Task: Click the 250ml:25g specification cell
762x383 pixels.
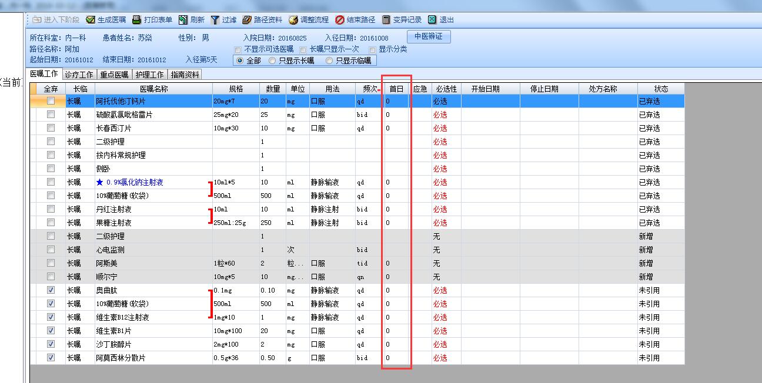Action: [x=236, y=223]
